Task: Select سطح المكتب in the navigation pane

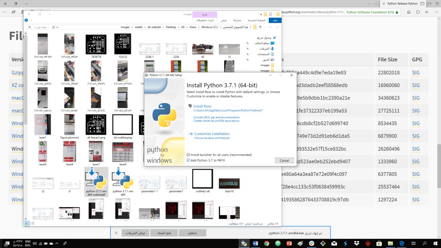Action: click(265, 43)
